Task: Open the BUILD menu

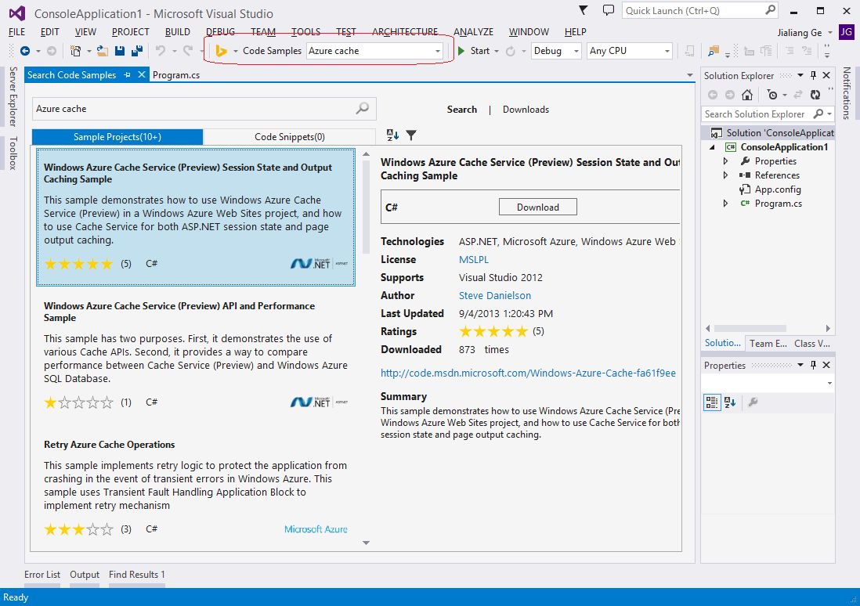Action: click(178, 32)
